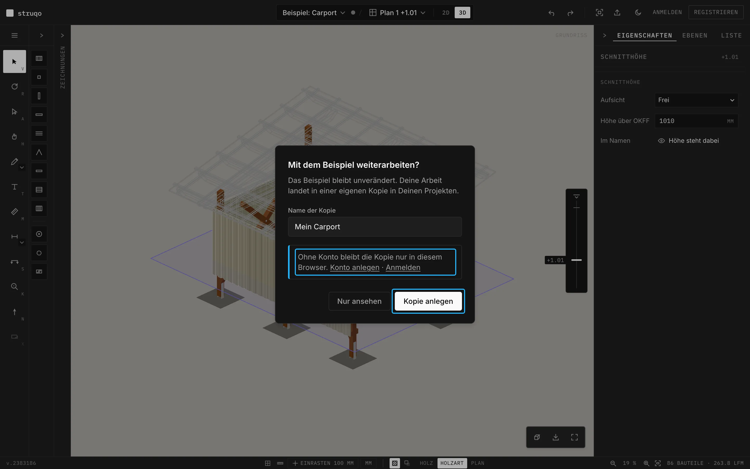Open the hamburger menu in left sidebar
The height and width of the screenshot is (469, 750).
pos(15,35)
